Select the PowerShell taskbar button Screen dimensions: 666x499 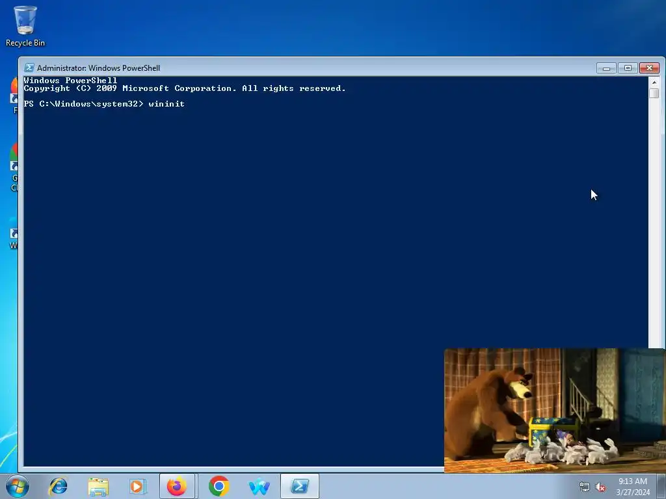pyautogui.click(x=299, y=486)
